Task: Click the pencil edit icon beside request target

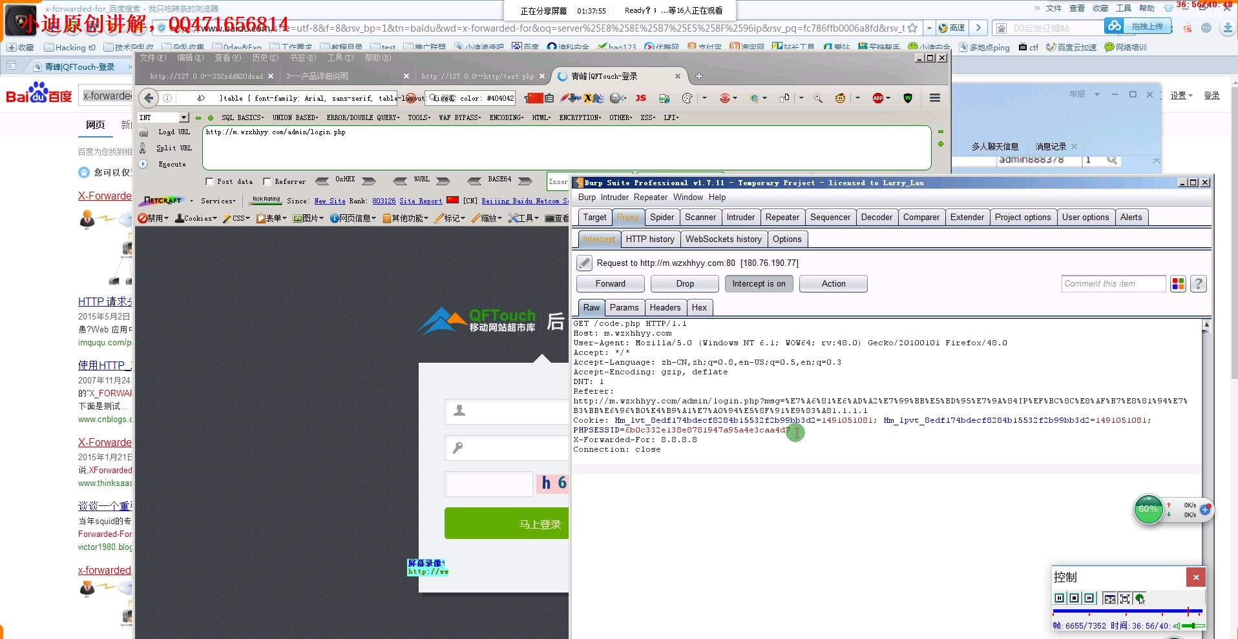Action: point(584,263)
